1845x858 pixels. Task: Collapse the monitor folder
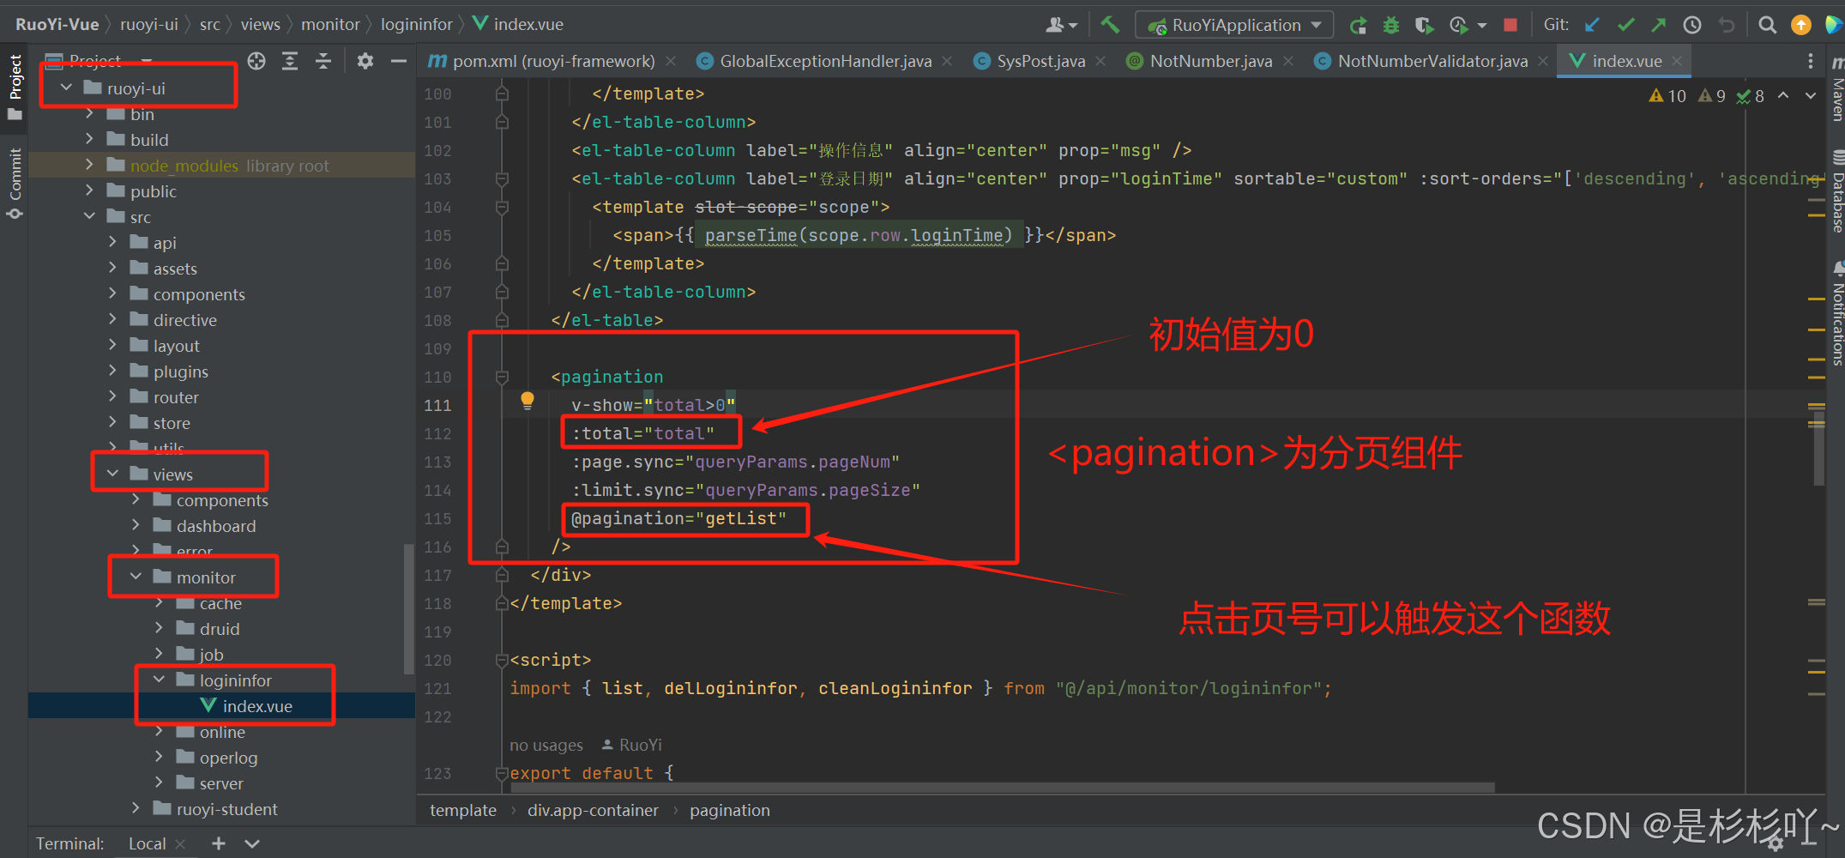click(x=135, y=577)
